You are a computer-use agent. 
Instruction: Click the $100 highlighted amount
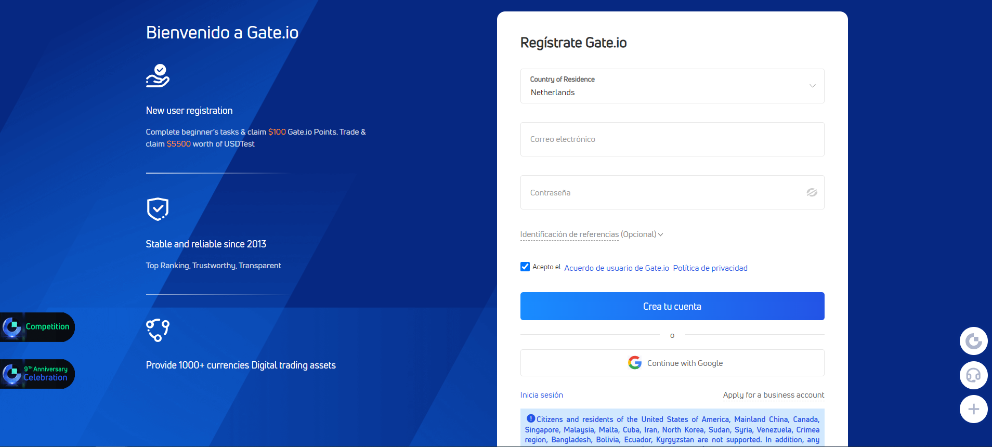[277, 132]
